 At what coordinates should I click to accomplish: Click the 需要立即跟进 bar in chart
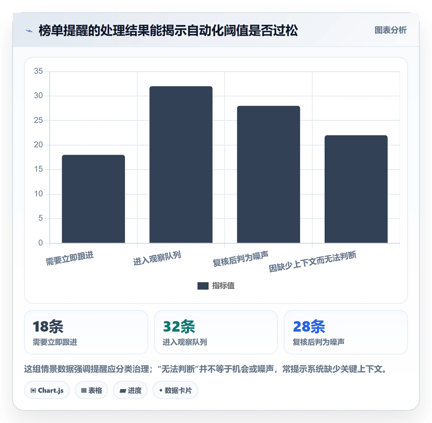point(93,199)
